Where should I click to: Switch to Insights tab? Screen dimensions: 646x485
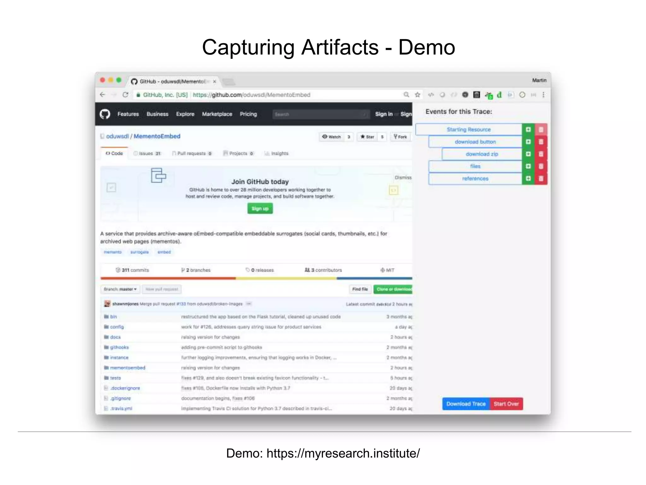tap(277, 153)
